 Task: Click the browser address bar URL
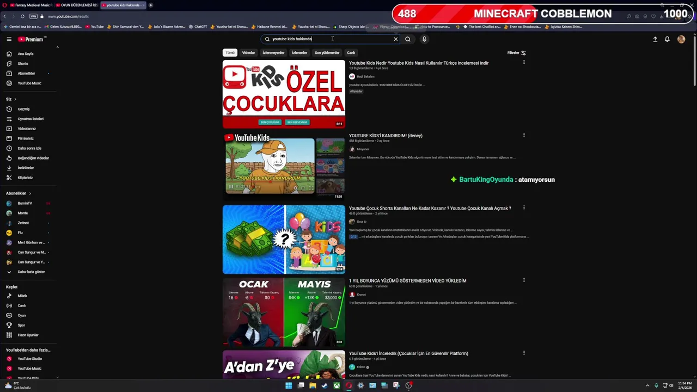[68, 16]
